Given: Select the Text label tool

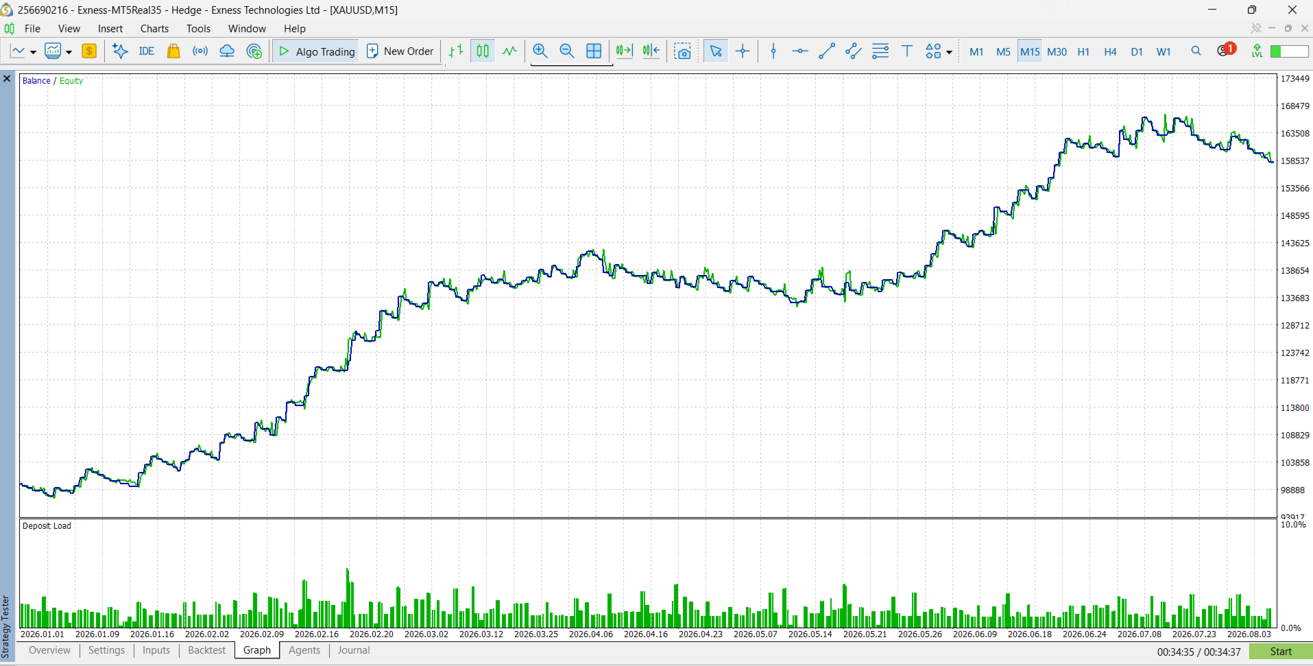Looking at the screenshot, I should (907, 51).
